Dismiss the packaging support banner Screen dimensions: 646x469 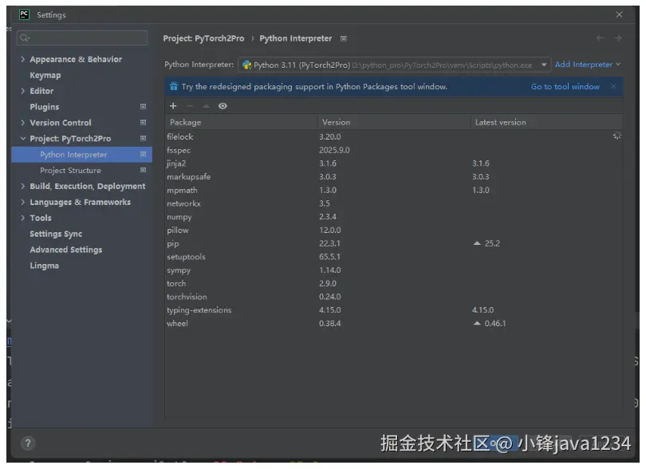(613, 86)
